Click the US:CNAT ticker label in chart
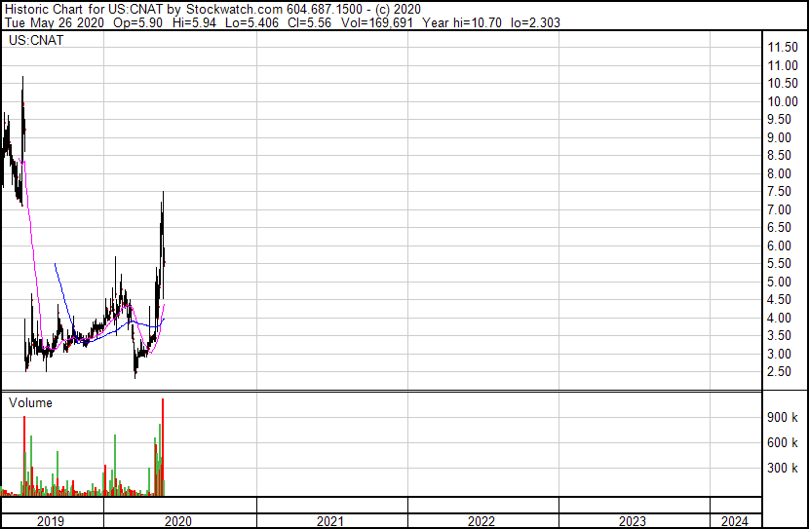Screen dimensions: 809x529 coord(36,40)
